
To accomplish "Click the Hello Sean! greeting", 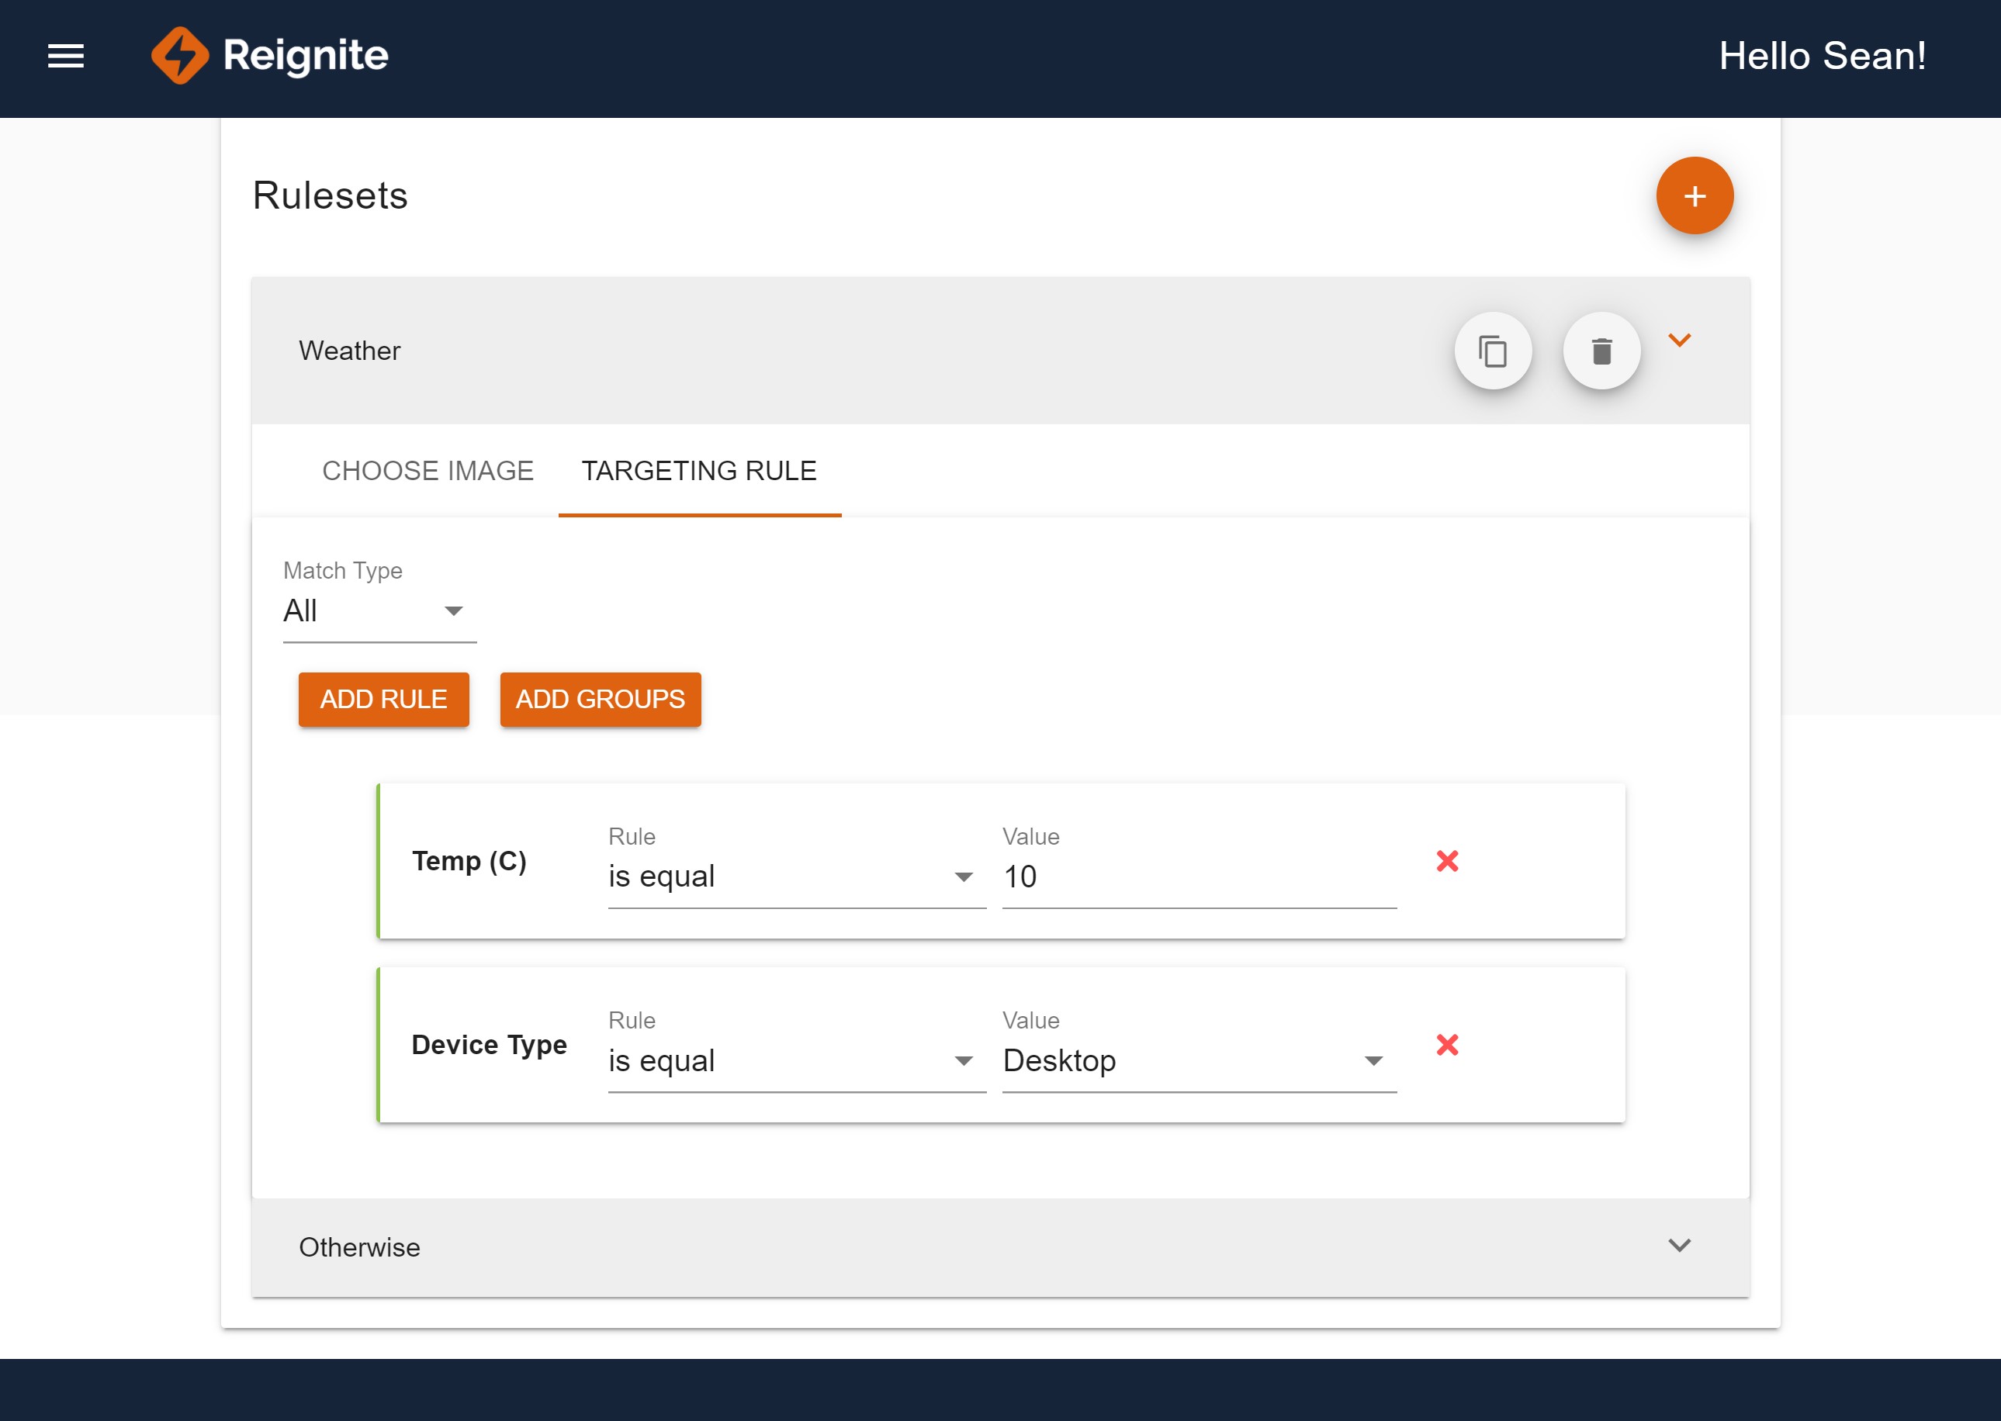I will [x=1822, y=56].
